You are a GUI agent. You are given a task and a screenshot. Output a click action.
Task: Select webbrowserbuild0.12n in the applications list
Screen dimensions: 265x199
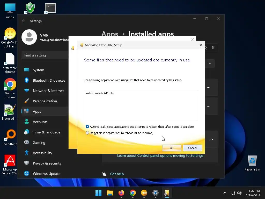click(100, 93)
